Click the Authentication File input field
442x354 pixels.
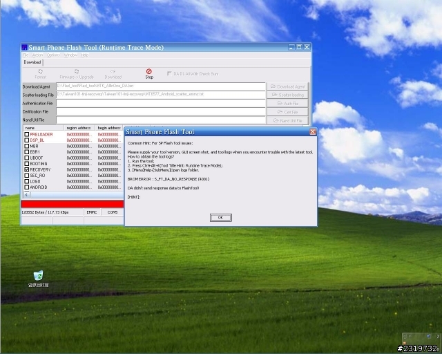pos(161,103)
